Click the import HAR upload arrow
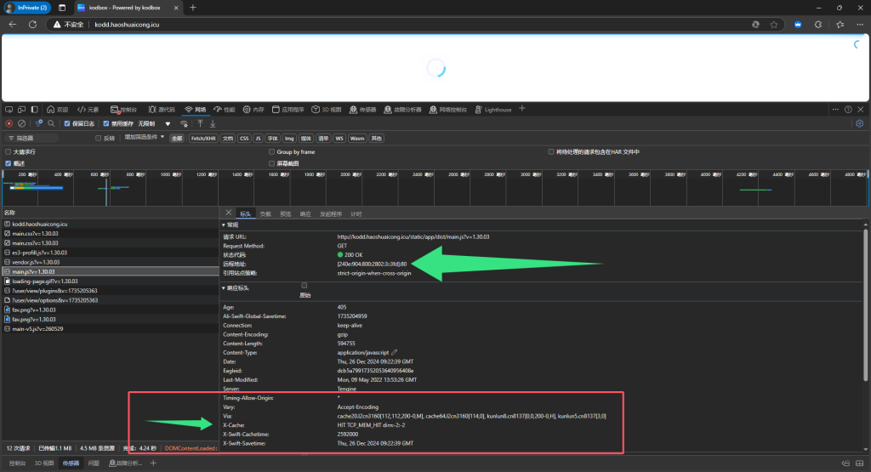The height and width of the screenshot is (472, 871). [200, 123]
